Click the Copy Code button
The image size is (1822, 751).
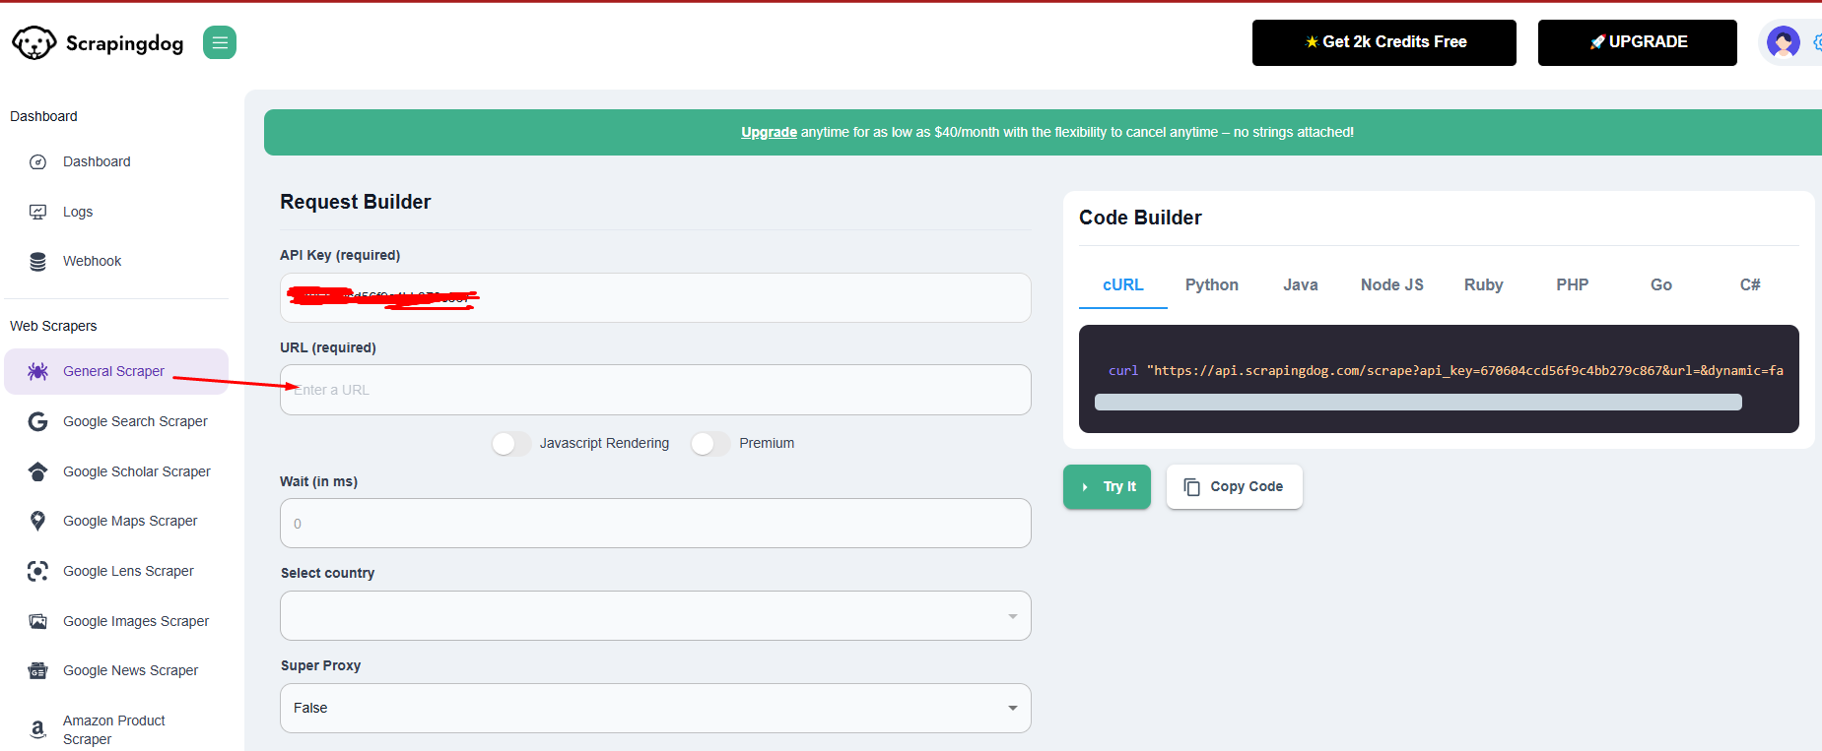[x=1235, y=487]
